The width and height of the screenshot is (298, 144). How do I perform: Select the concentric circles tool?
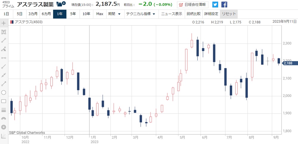[x=4, y=127]
